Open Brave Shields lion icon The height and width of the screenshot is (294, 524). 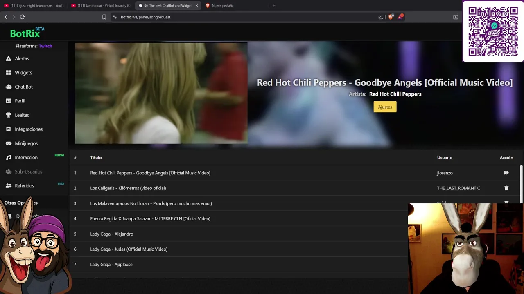tap(391, 17)
